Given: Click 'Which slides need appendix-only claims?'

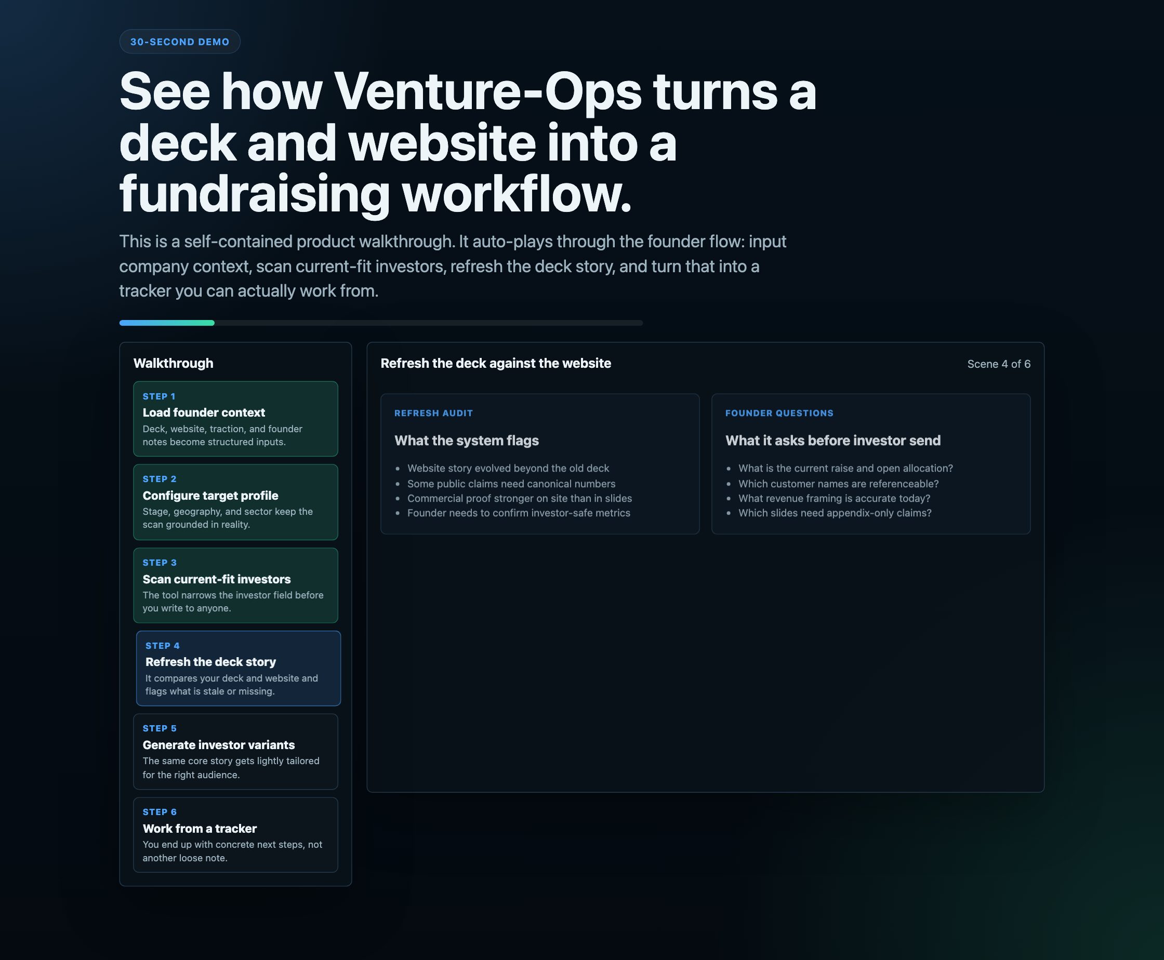Looking at the screenshot, I should click(835, 513).
